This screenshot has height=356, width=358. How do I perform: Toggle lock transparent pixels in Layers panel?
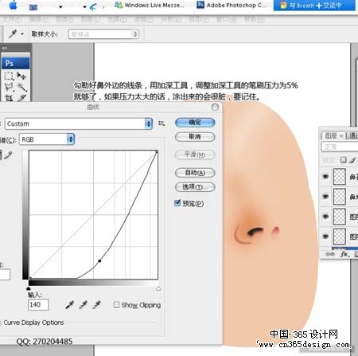pyautogui.click(x=344, y=159)
